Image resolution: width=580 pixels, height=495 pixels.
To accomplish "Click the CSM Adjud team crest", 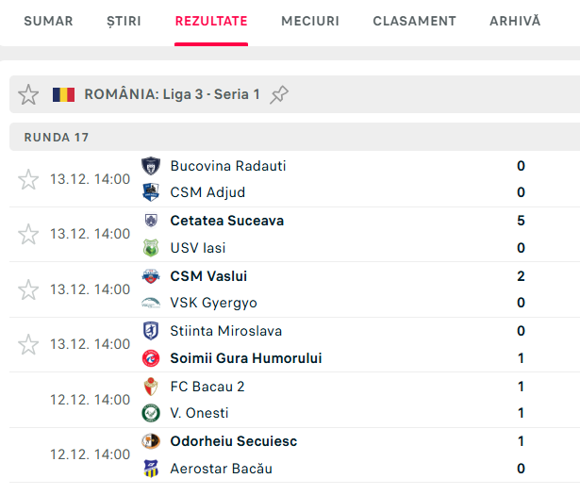I will tap(150, 192).
